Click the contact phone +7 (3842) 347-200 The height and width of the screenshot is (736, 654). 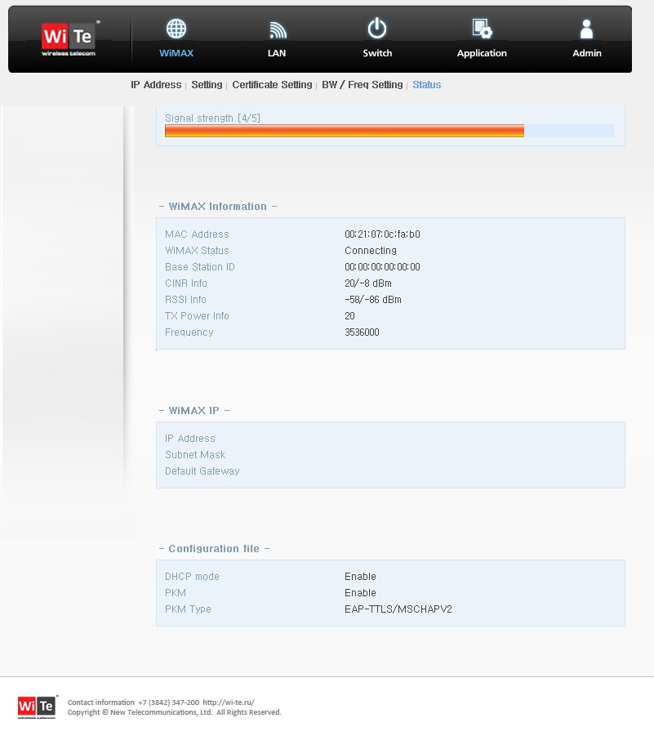[x=168, y=703]
